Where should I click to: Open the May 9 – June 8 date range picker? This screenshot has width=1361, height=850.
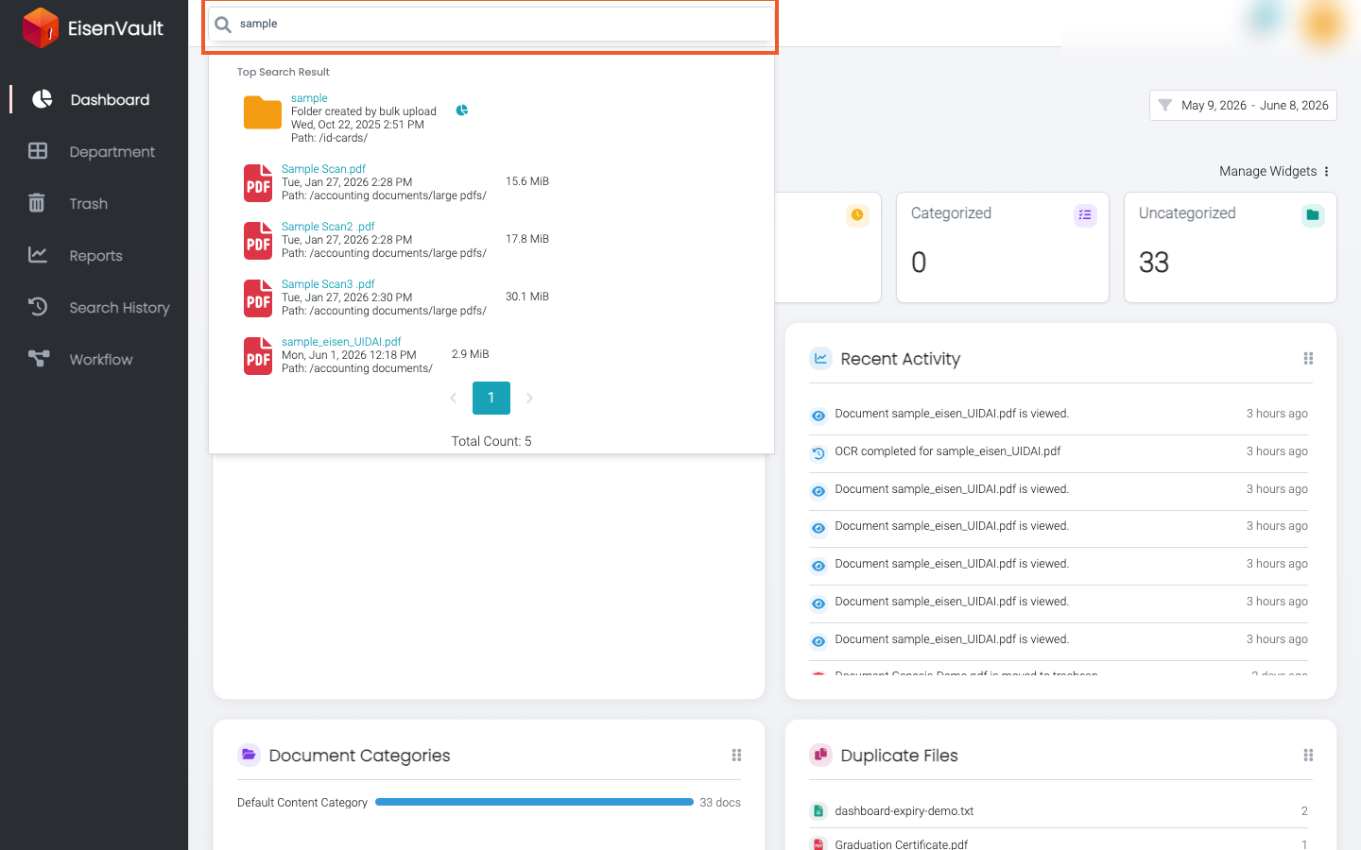pyautogui.click(x=1243, y=106)
